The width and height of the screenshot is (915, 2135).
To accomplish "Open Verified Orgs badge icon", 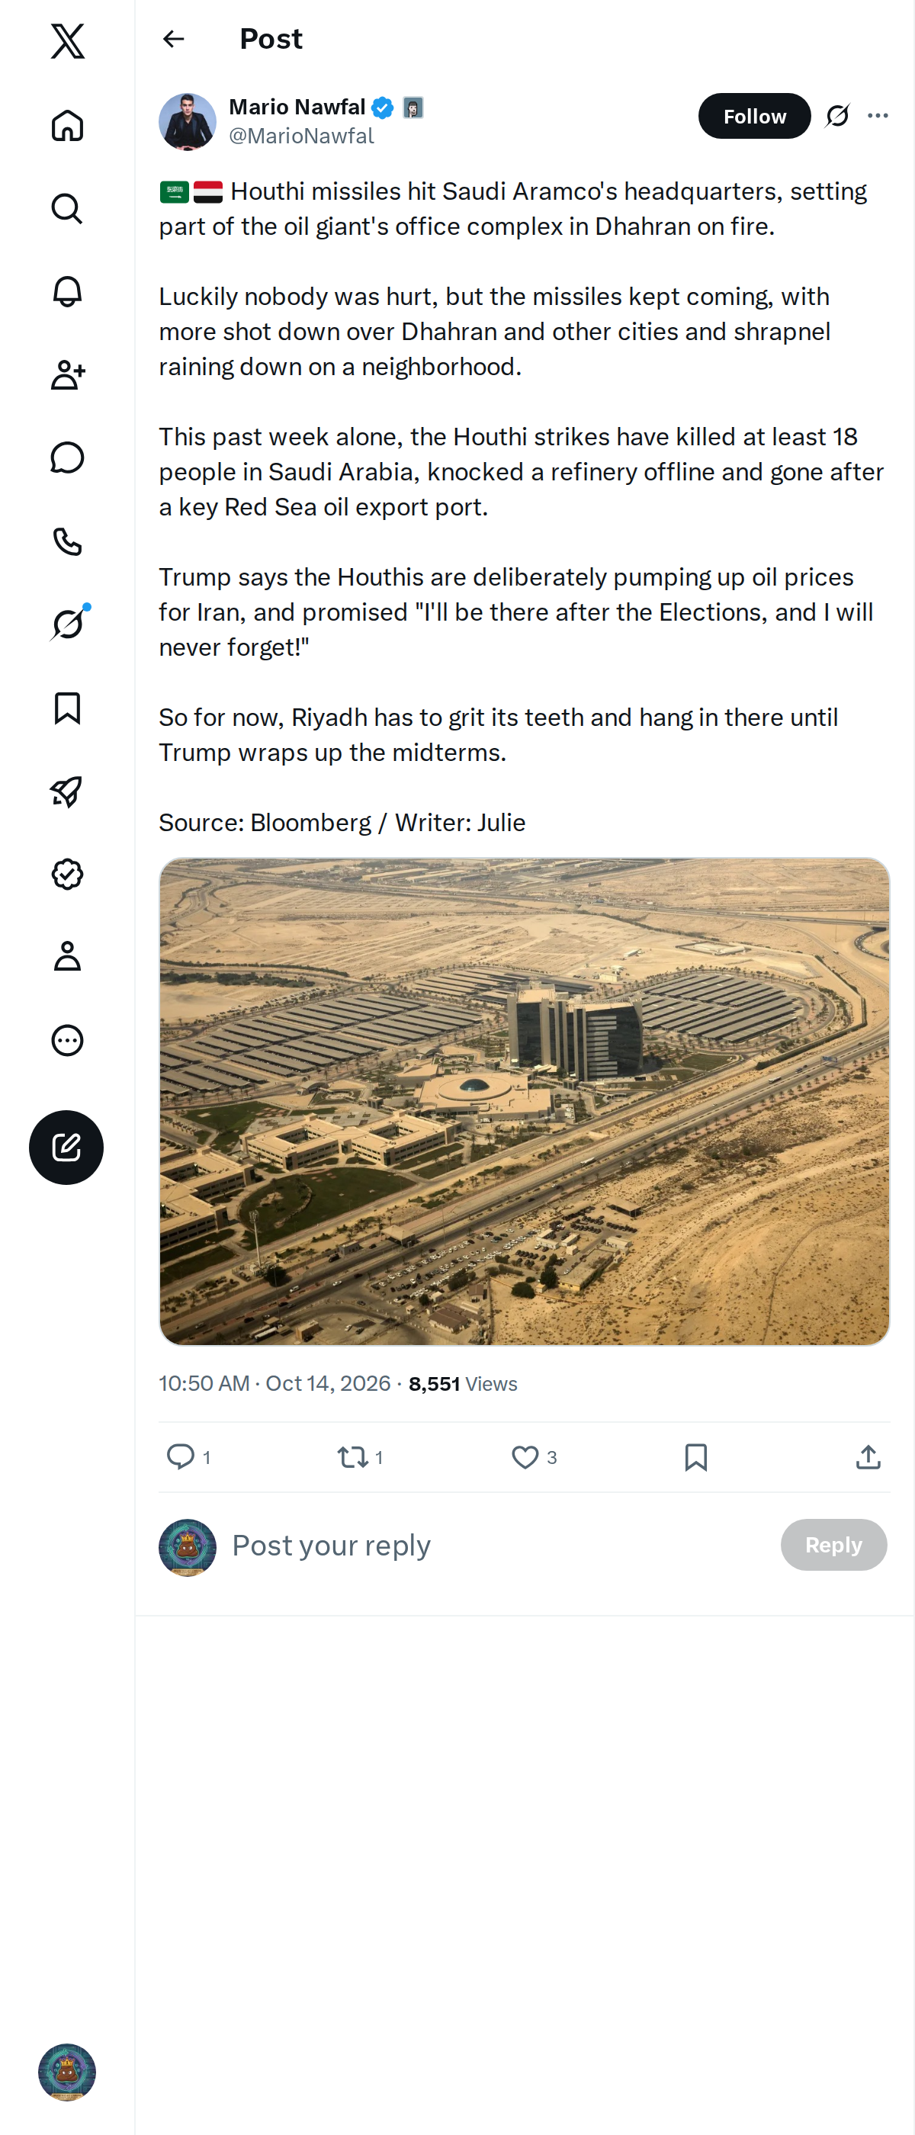I will pyautogui.click(x=67, y=875).
